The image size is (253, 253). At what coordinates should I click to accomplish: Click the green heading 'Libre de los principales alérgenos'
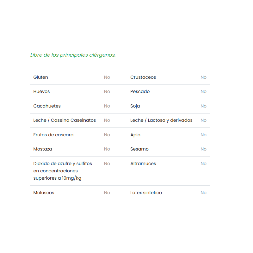[73, 55]
